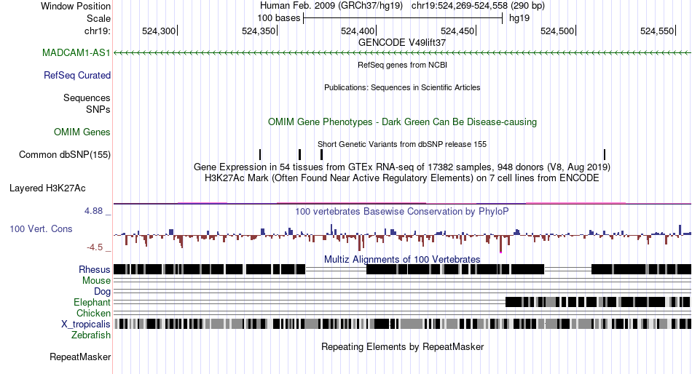Select the Rhesus alignment row label

[95, 269]
